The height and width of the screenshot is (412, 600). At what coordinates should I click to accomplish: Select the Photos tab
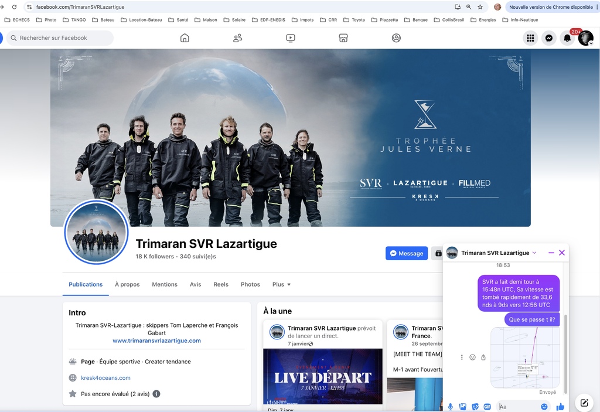coord(250,284)
